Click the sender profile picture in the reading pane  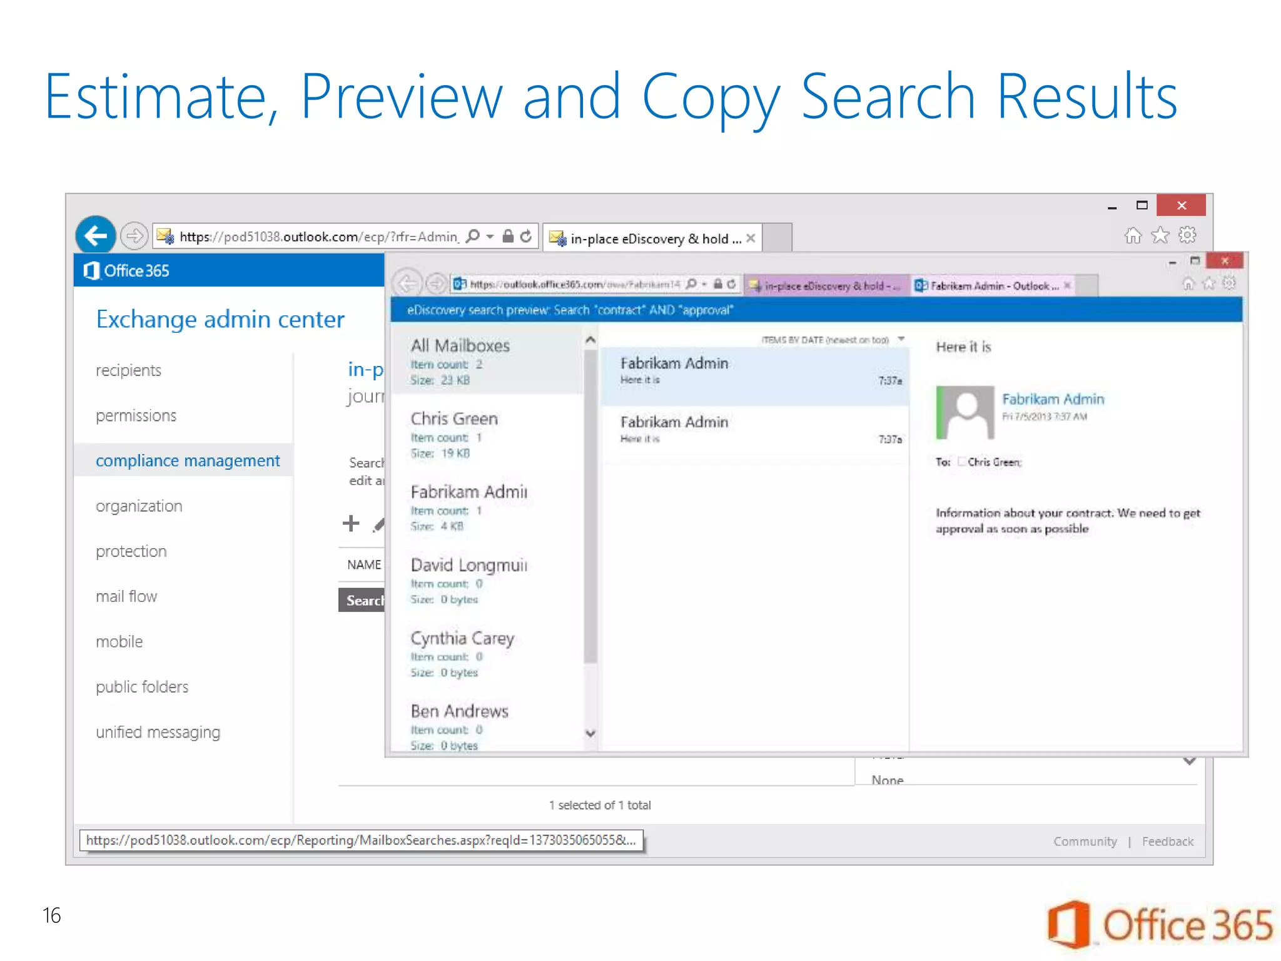965,412
